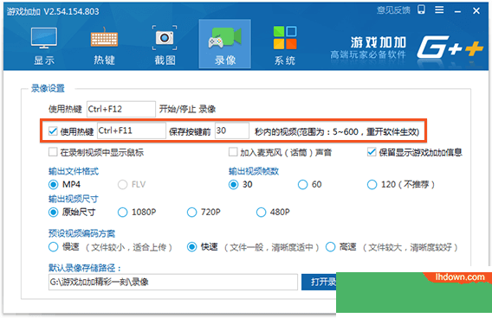
Task: Open the hamburger menu icon
Action: [439, 10]
